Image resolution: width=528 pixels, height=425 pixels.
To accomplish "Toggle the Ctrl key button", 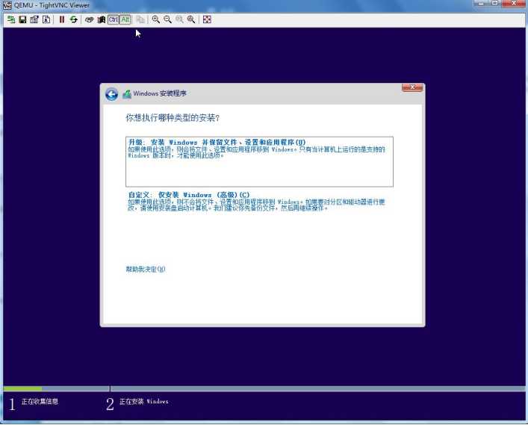I will (x=114, y=19).
